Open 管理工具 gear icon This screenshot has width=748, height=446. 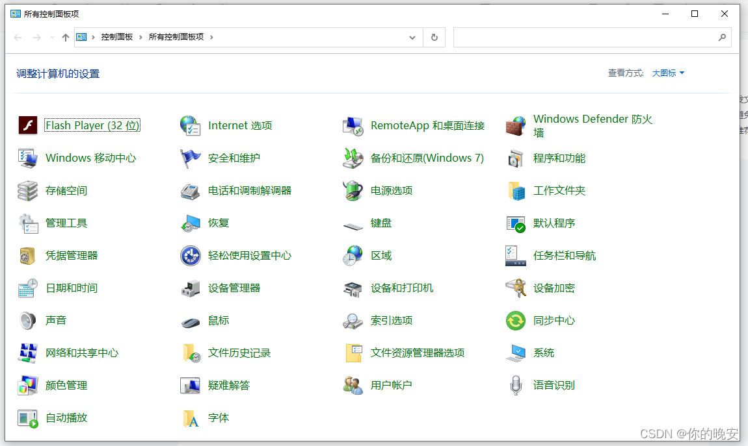tap(28, 223)
